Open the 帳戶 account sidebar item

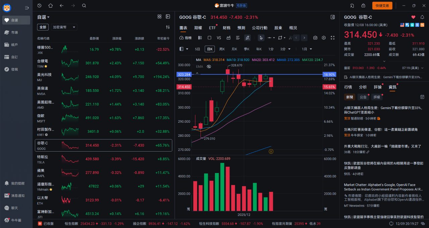coord(16,45)
